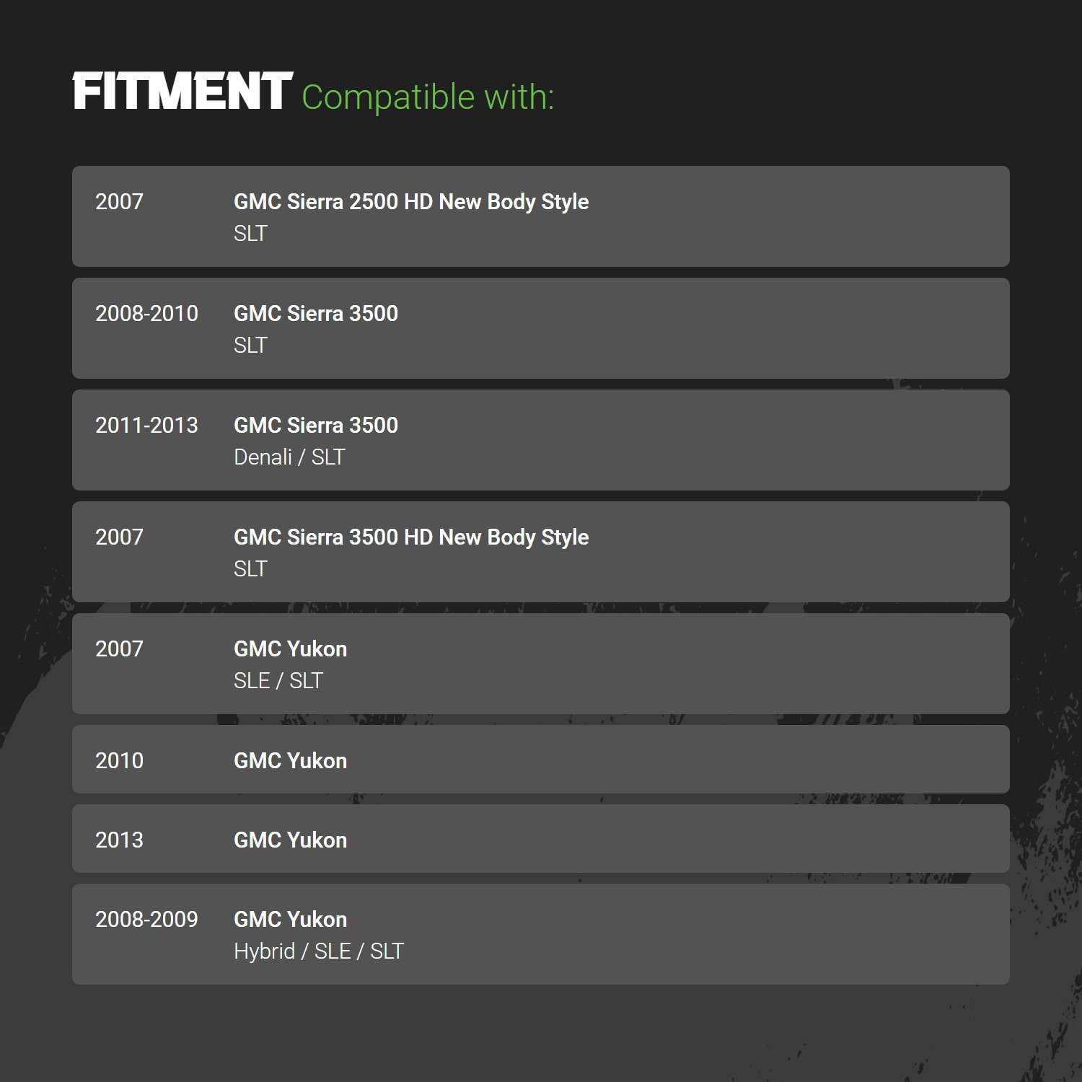Viewport: 1082px width, 1082px height.
Task: Click the 'Compatible with:' green text
Action: (428, 97)
